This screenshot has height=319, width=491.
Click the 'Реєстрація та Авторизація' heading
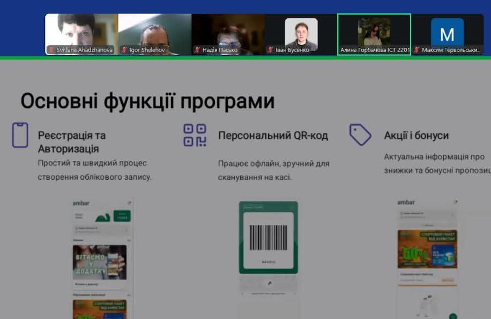point(72,142)
